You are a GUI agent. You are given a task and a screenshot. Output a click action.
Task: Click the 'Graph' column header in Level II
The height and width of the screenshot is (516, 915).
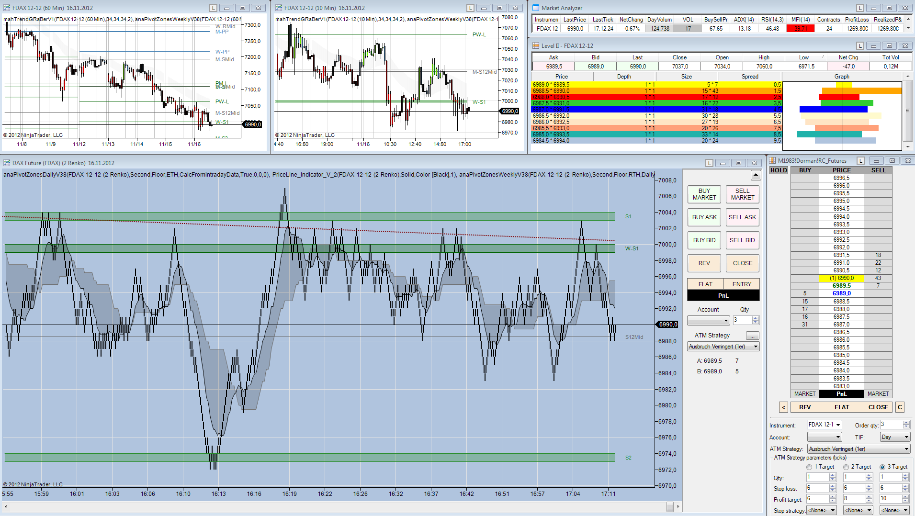[x=842, y=77]
